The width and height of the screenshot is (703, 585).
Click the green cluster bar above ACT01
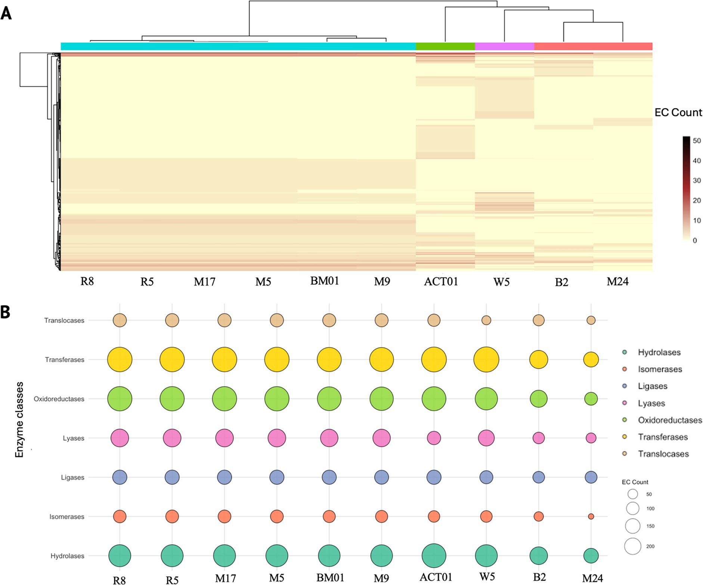[x=445, y=46]
